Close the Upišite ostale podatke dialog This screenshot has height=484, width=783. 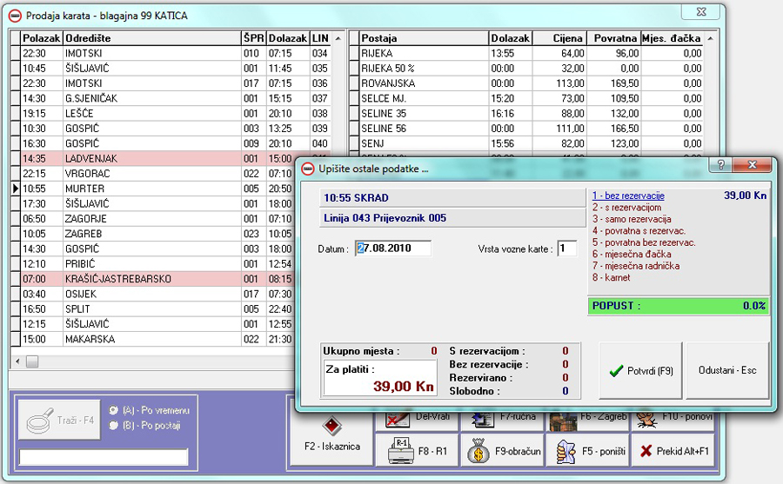point(752,164)
